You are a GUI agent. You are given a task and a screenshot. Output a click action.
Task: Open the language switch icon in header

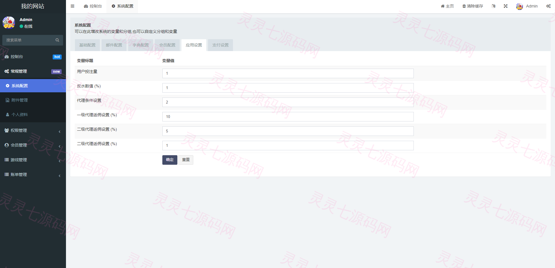point(493,6)
